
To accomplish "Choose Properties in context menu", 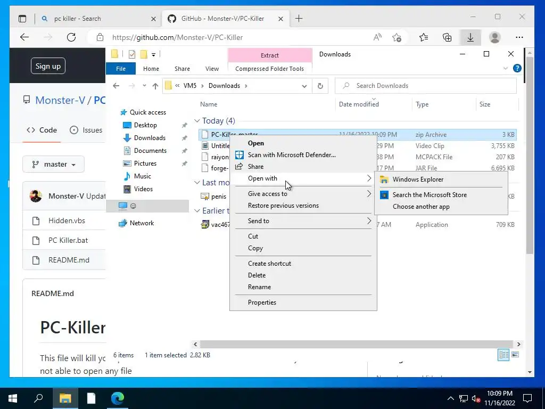I will (x=303, y=302).
